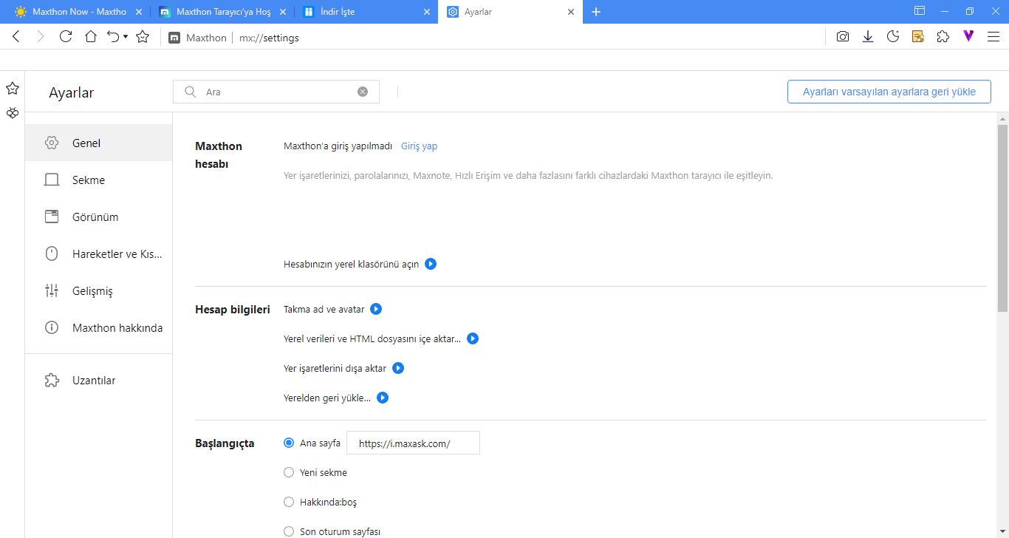The width and height of the screenshot is (1009, 538).
Task: Open favorites star in side panel
Action: click(x=13, y=89)
